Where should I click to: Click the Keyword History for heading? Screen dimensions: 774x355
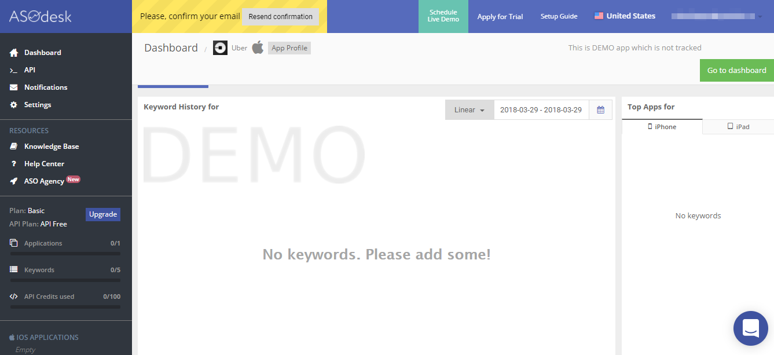(181, 107)
